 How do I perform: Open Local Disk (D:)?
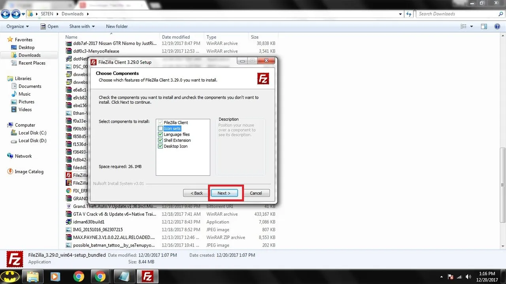(32, 140)
